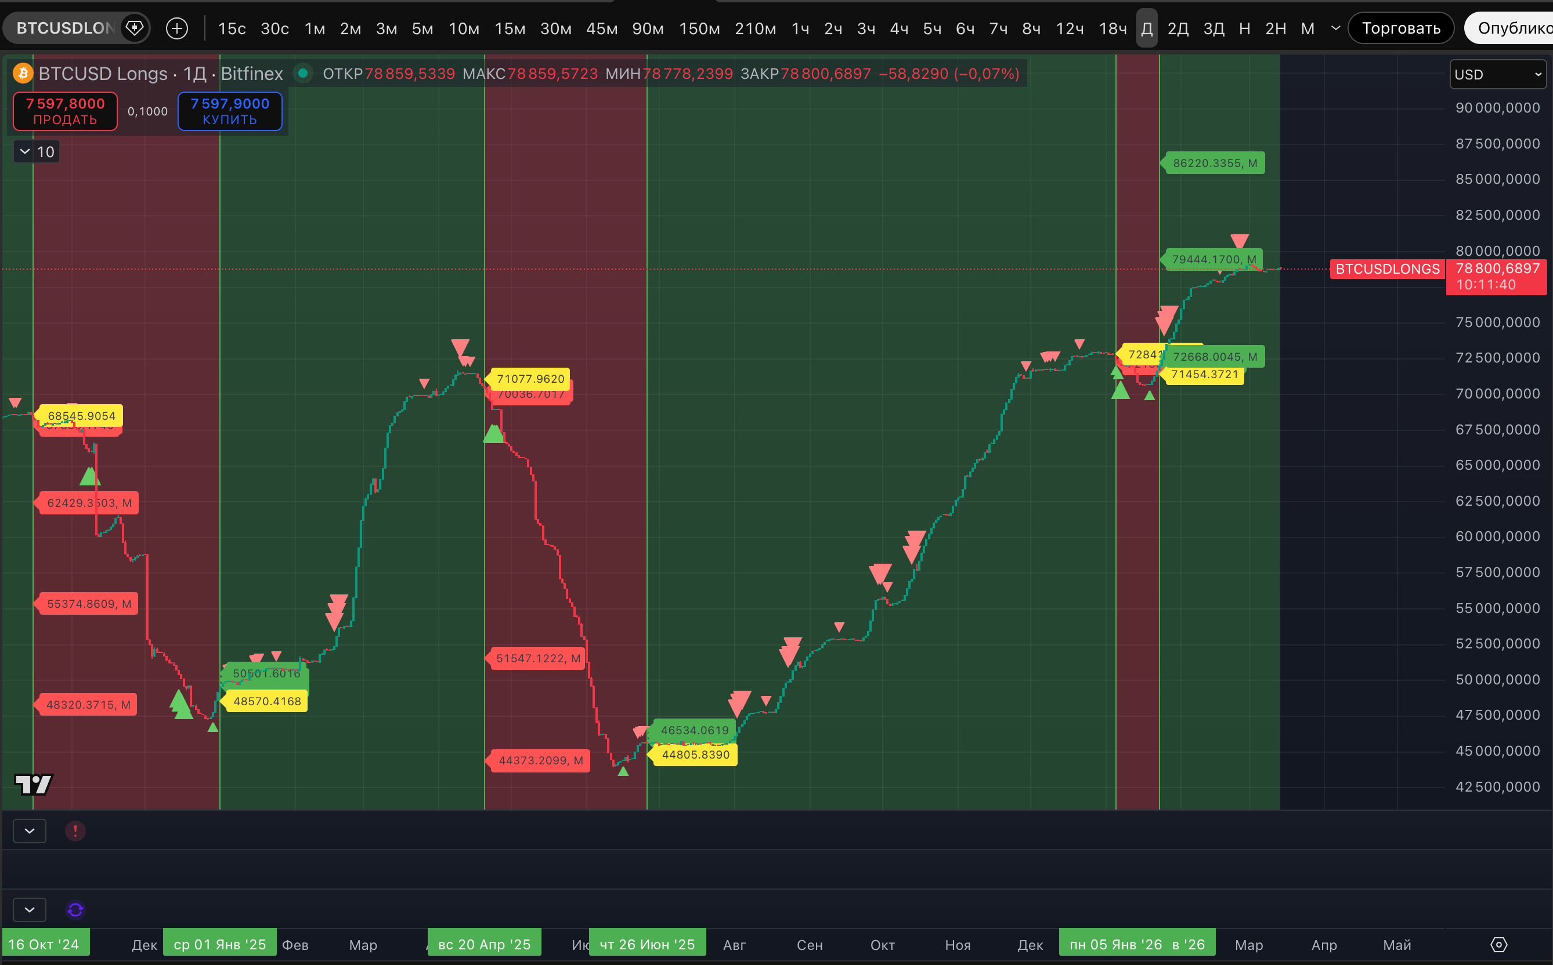Click the plus add-symbol icon
Image resolution: width=1553 pixels, height=965 pixels.
tap(177, 28)
